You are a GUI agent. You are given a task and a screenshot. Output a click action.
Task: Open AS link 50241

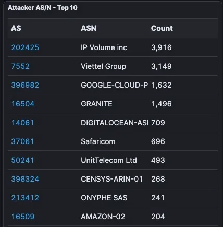22,160
